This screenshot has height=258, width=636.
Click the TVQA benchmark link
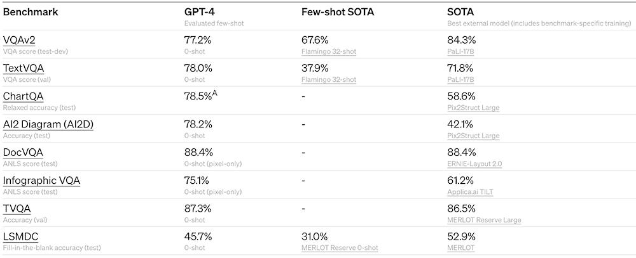point(17,209)
